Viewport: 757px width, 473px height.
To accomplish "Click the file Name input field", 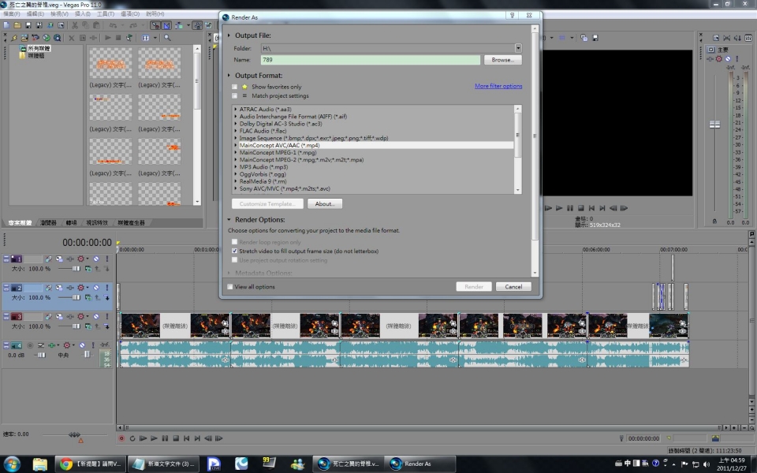I will (x=369, y=60).
